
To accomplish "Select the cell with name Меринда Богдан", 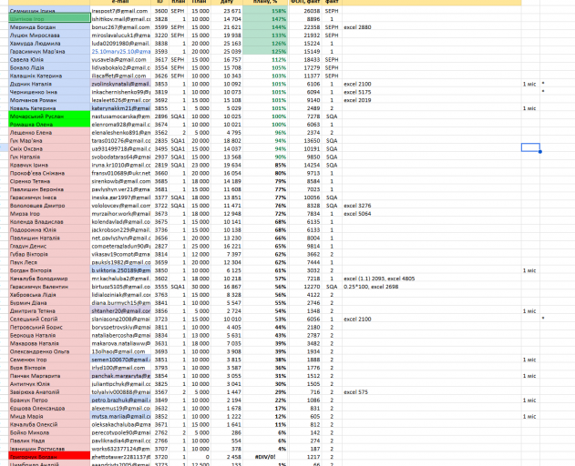I will coord(49,27).
